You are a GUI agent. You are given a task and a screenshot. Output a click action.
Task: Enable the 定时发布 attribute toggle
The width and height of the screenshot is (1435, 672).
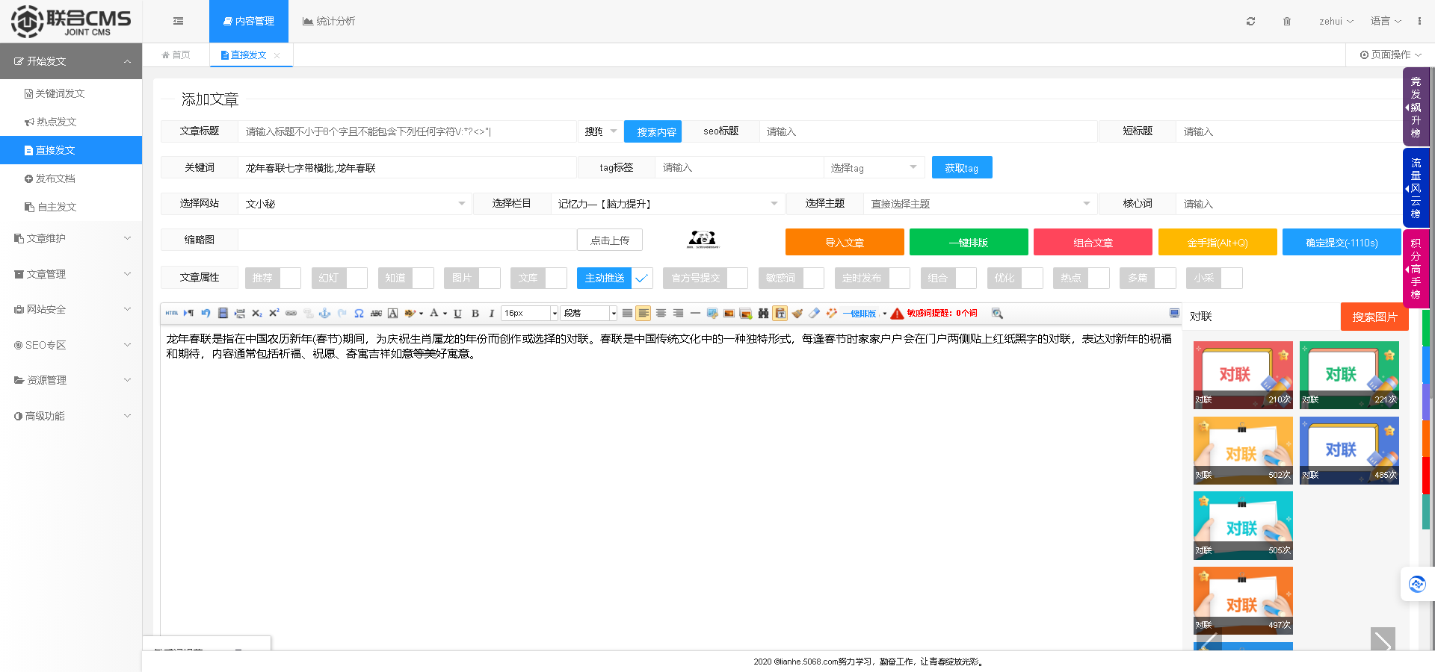tap(871, 278)
